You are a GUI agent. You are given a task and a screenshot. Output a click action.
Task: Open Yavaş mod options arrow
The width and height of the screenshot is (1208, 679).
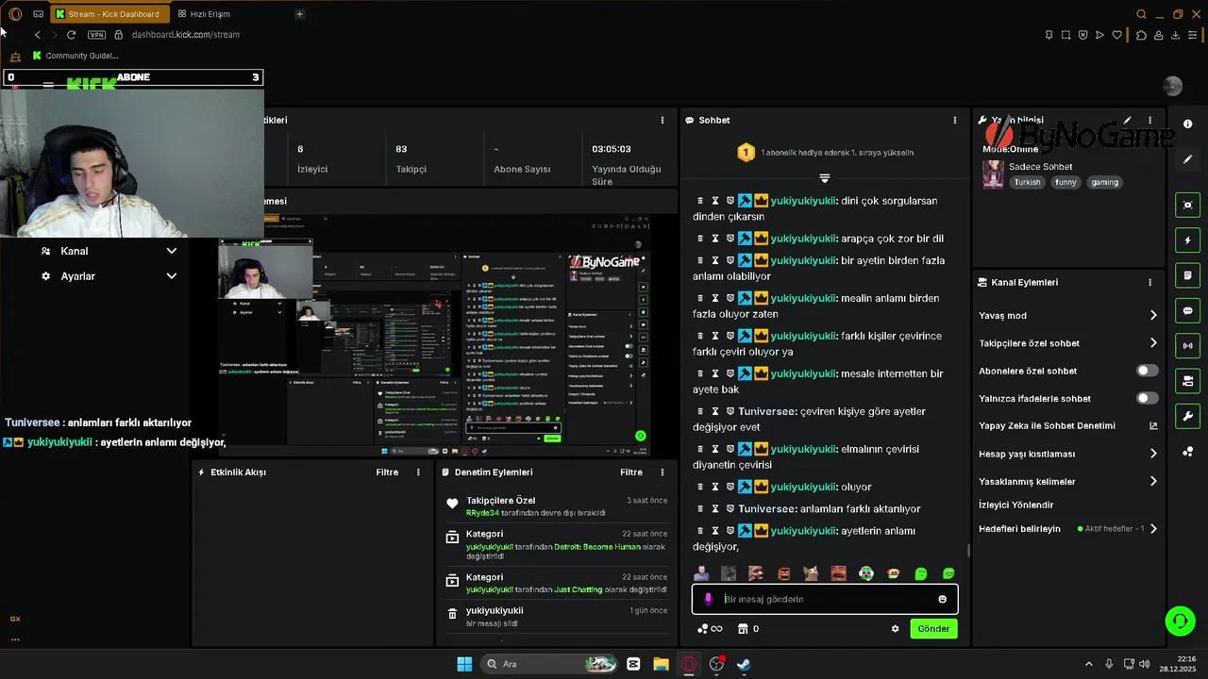point(1153,315)
